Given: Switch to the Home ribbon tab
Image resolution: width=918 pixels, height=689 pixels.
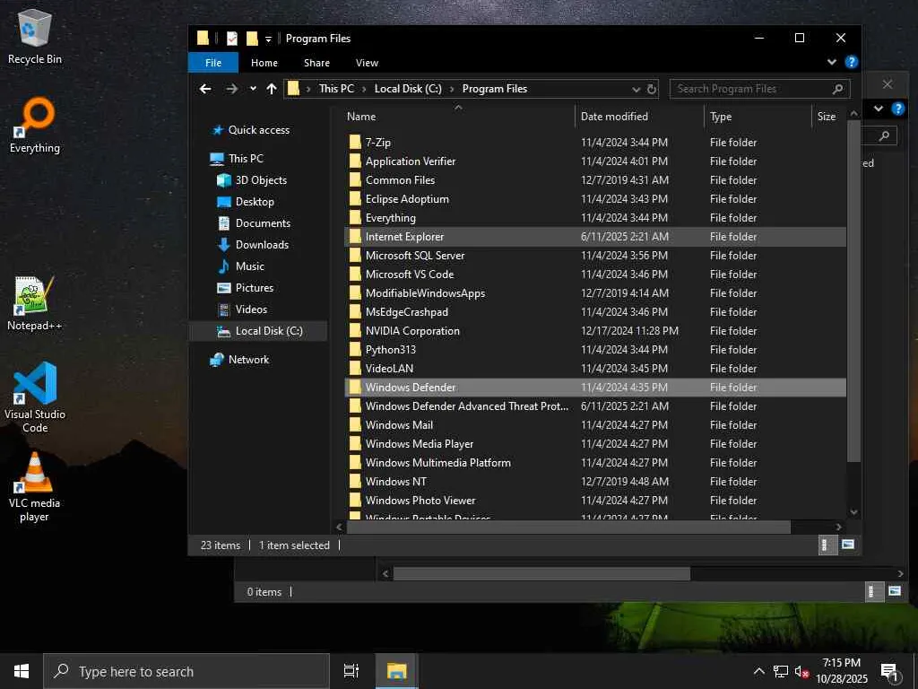Looking at the screenshot, I should pyautogui.click(x=264, y=63).
